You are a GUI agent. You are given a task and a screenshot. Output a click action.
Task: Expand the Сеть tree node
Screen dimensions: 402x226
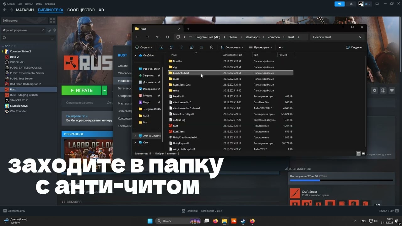tap(135, 143)
